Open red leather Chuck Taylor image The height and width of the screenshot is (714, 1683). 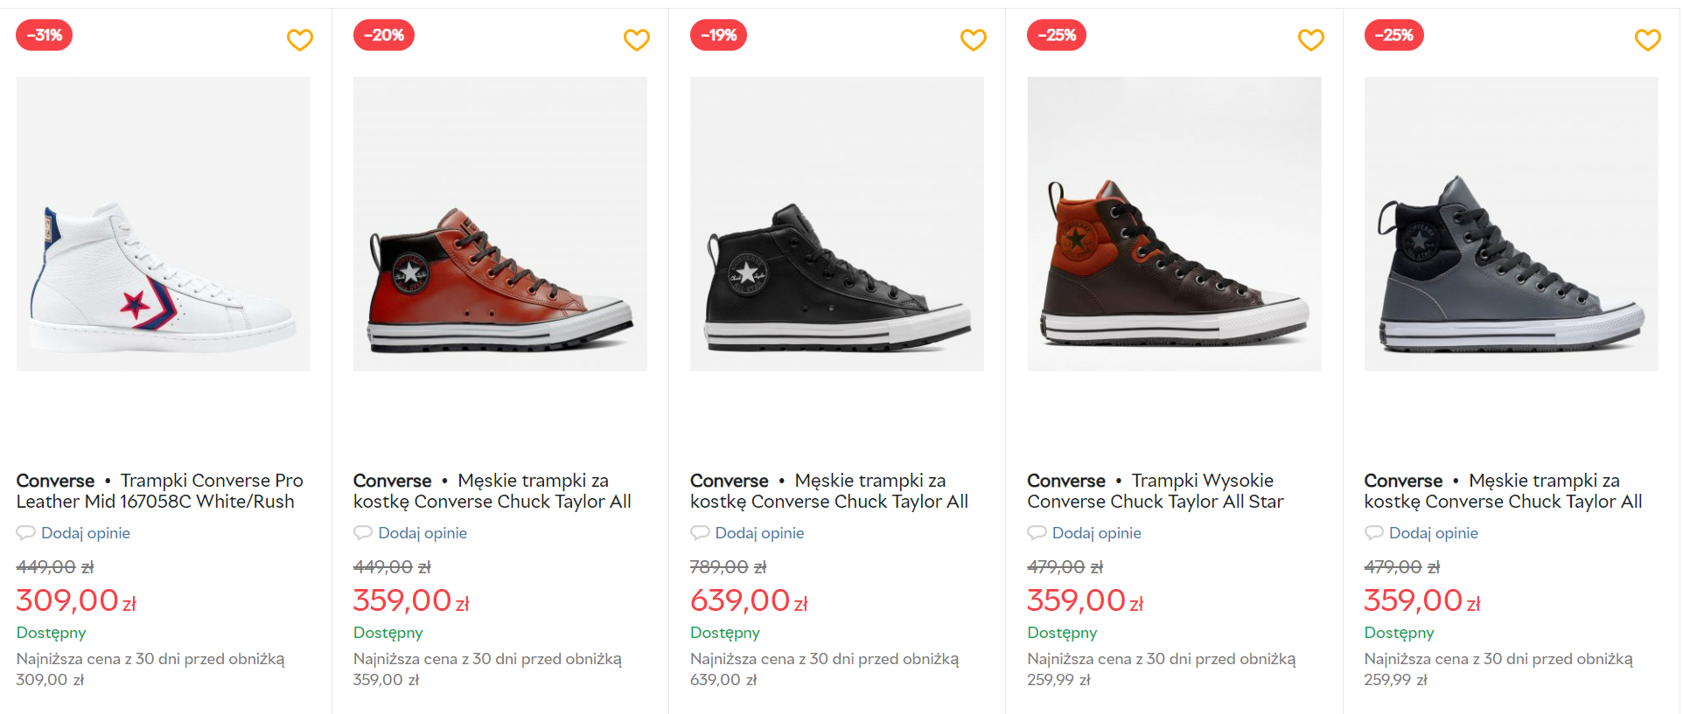coord(499,224)
